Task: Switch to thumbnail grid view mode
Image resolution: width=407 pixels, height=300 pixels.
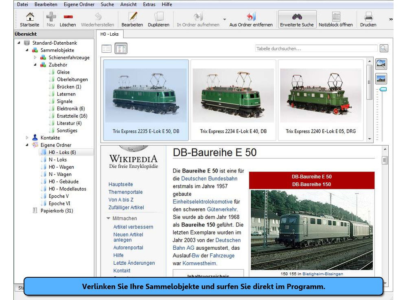Action: 121,48
